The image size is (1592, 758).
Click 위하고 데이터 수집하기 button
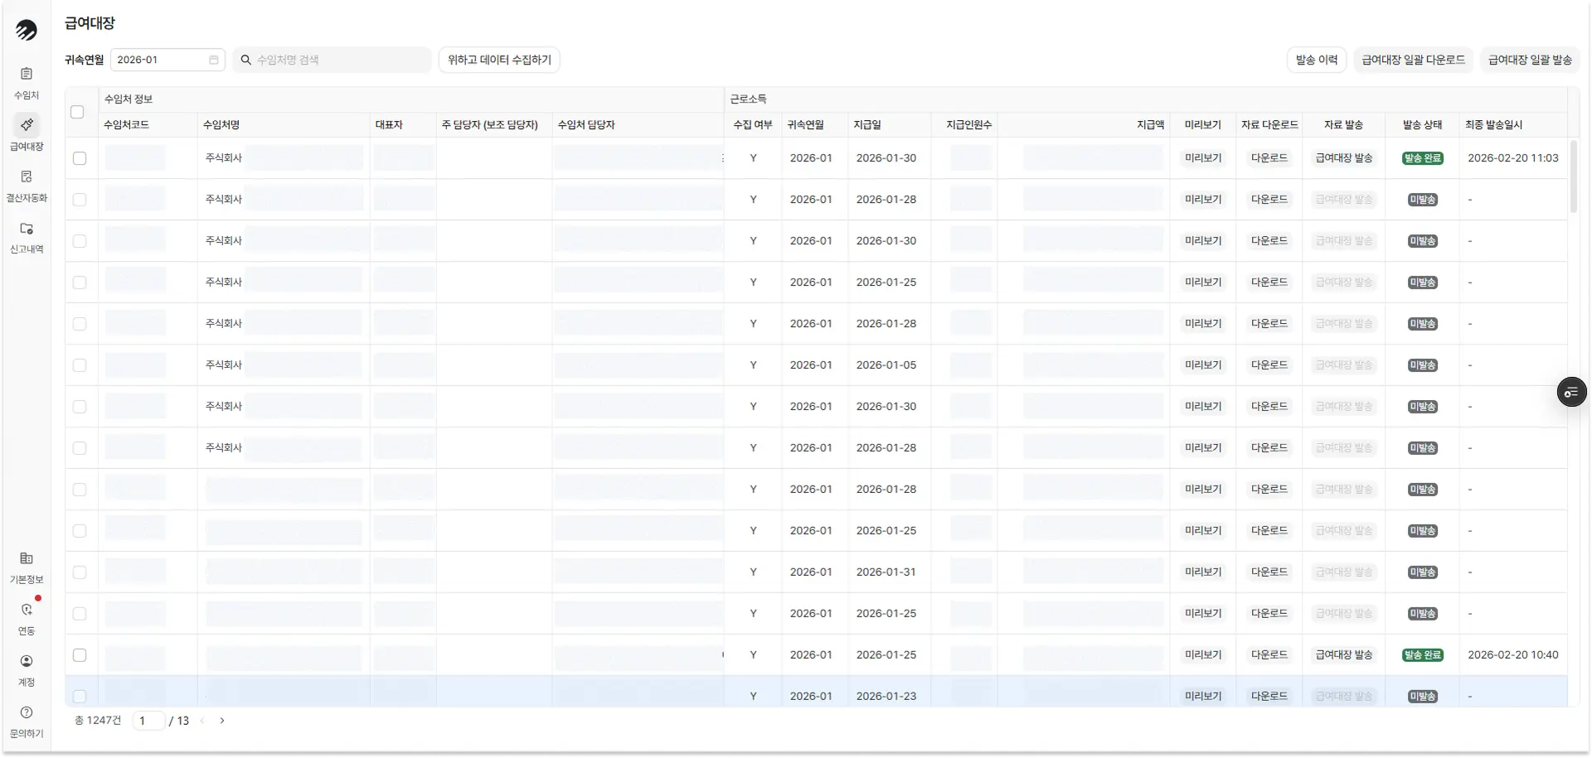[499, 60]
